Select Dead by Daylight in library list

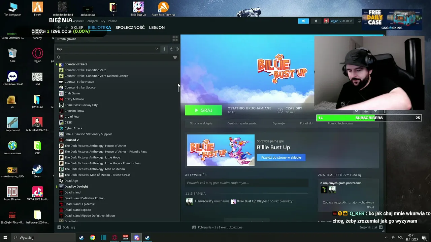point(76,187)
